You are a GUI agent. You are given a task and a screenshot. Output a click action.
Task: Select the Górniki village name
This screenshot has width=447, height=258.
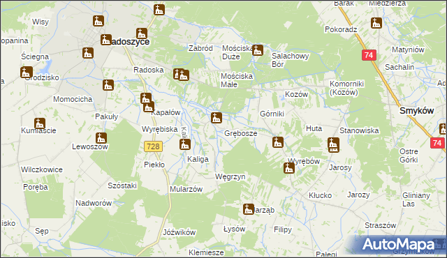pyautogui.click(x=272, y=114)
